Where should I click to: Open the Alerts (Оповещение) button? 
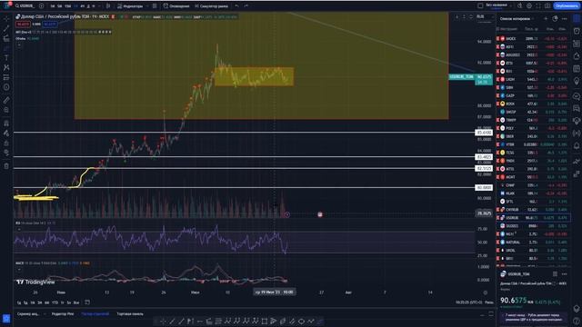pyautogui.click(x=176, y=6)
